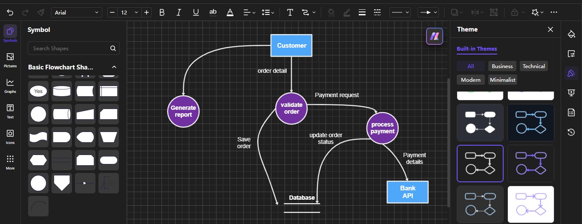Viewport: 582px width, 224px height.
Task: Select the curved arc connector shape
Action: click(38, 206)
